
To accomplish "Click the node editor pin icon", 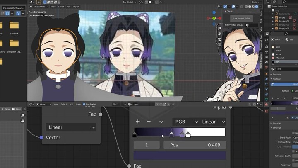I will pyautogui.click(x=173, y=104).
